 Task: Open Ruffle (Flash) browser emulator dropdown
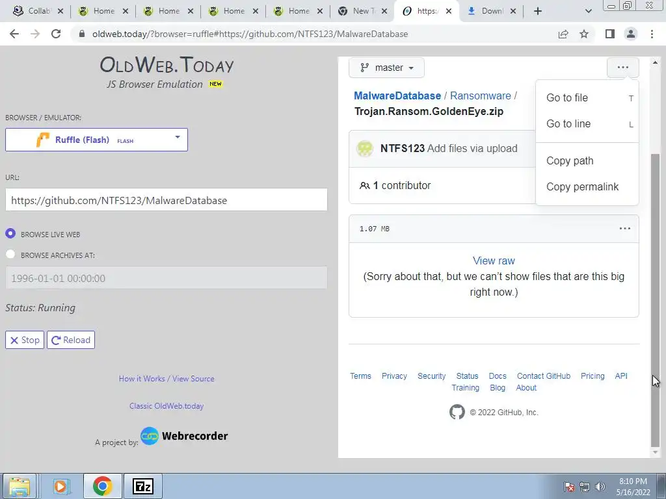coord(96,140)
